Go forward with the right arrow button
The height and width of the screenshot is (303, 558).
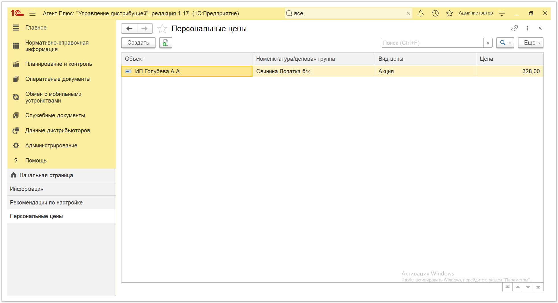145,28
